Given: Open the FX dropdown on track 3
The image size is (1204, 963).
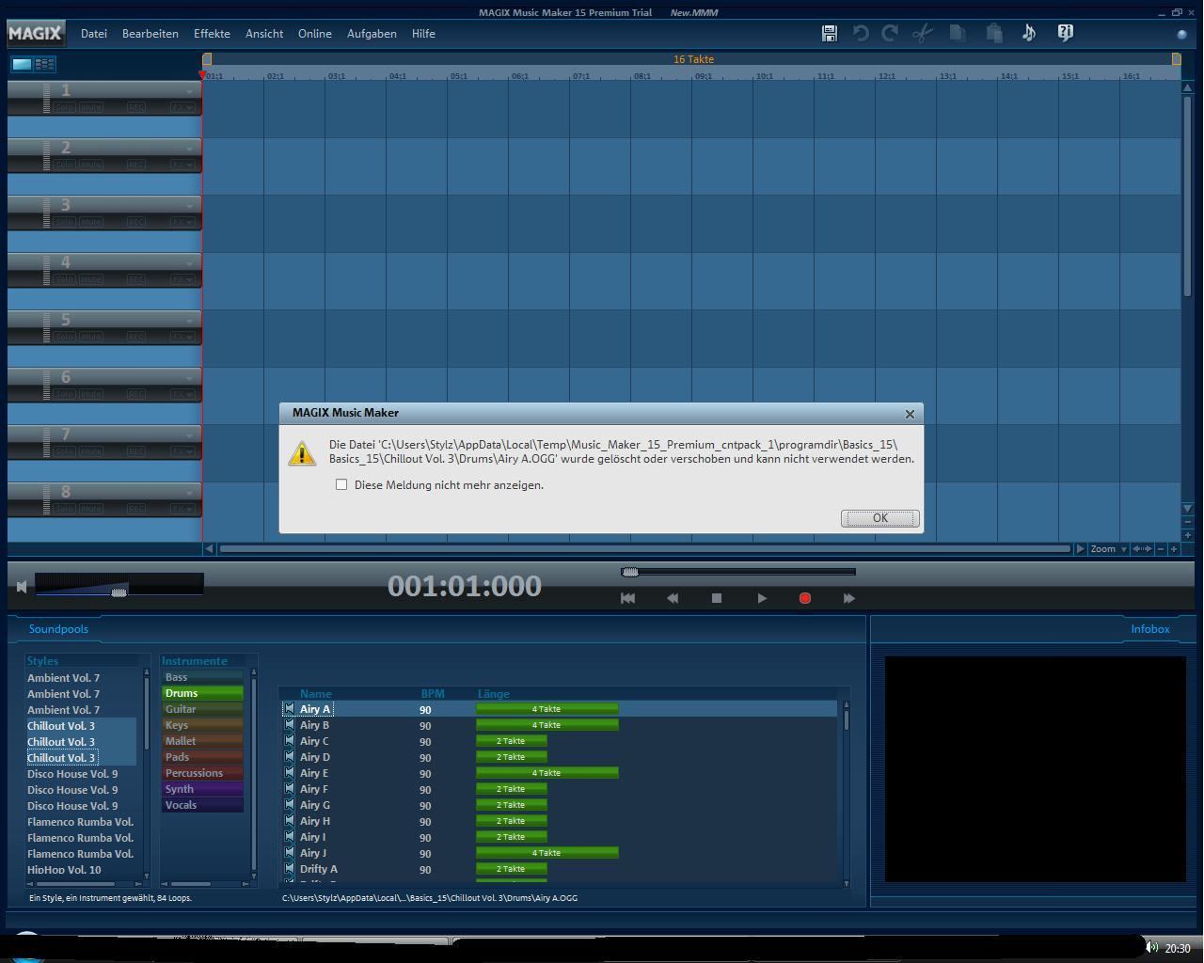Looking at the screenshot, I should coord(182,222).
